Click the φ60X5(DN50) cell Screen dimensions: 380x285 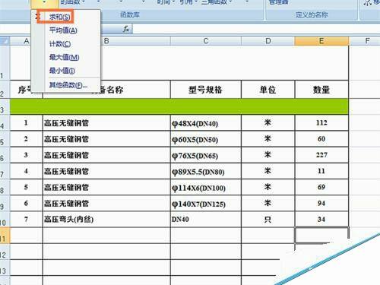[206, 139]
